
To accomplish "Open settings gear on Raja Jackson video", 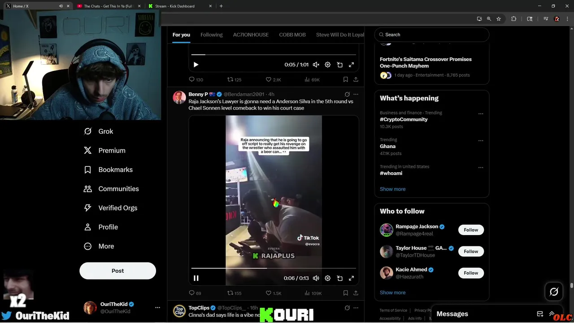I will (328, 278).
